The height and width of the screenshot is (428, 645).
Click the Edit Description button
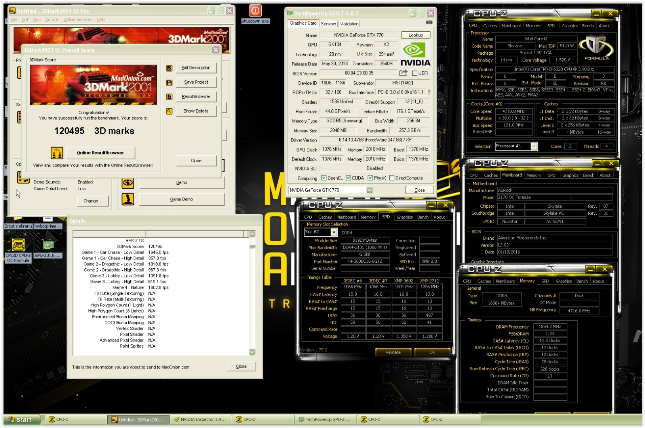tap(196, 68)
